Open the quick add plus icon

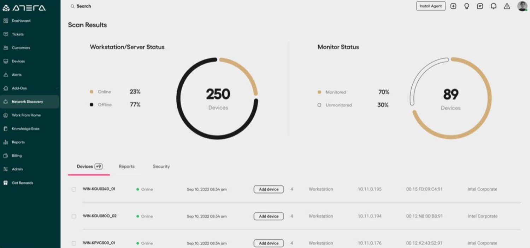tap(453, 6)
